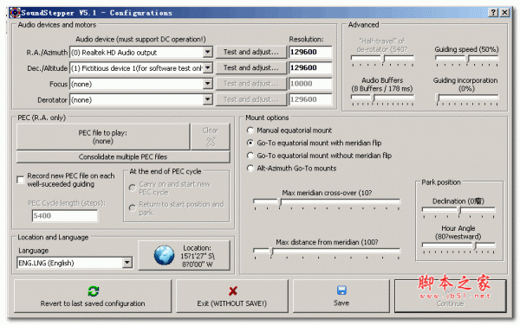Open the Derotator device dropdown
The image size is (520, 325).
208,100
